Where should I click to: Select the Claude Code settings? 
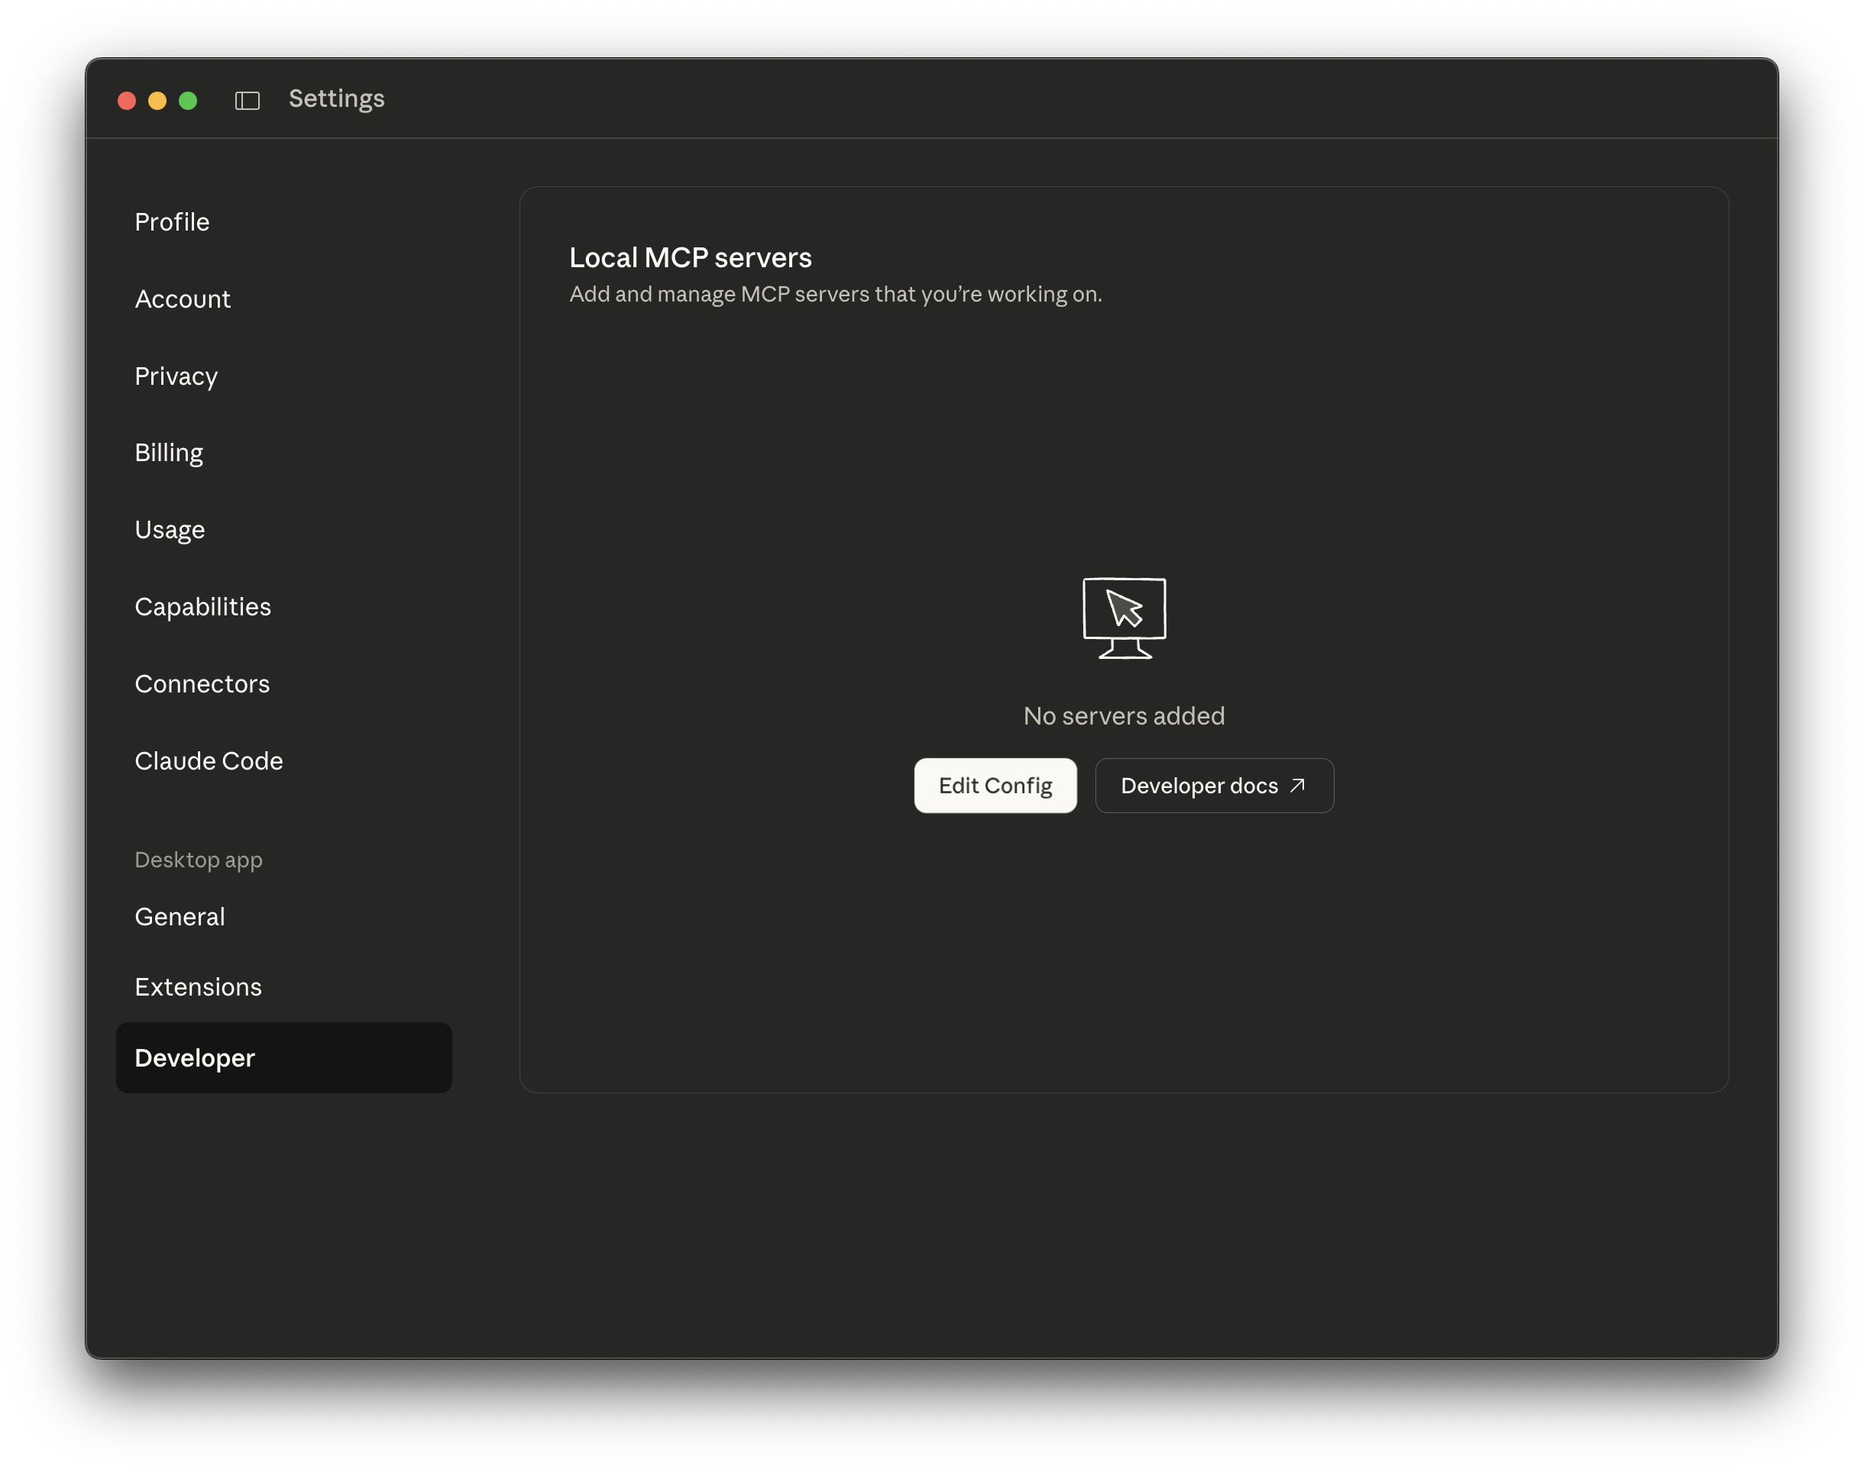209,760
